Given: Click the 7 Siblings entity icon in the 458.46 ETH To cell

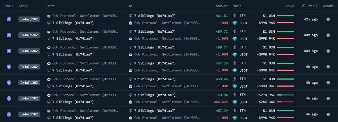Looking at the screenshot, I should click(131, 79).
